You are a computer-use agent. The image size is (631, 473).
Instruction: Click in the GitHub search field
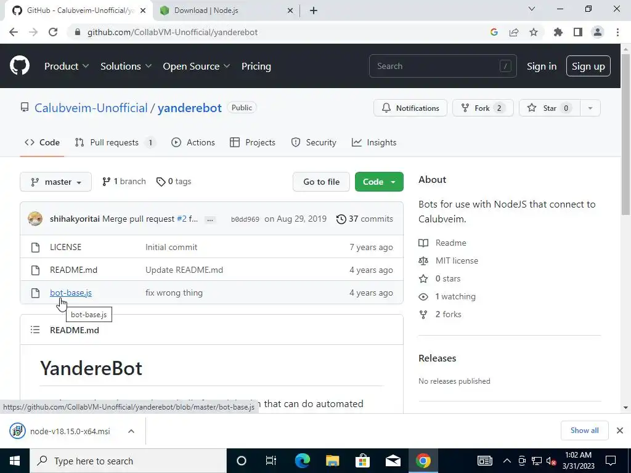pos(442,66)
